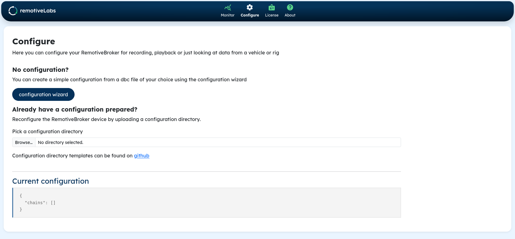Launch the configuration wizard
Screen dimensions: 515x239
(x=43, y=94)
